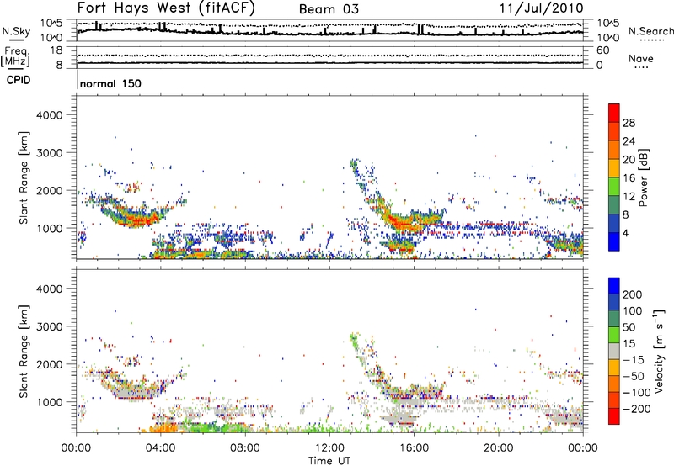
Task: Select the '200' velocity colorbar value
Action: (x=633, y=294)
